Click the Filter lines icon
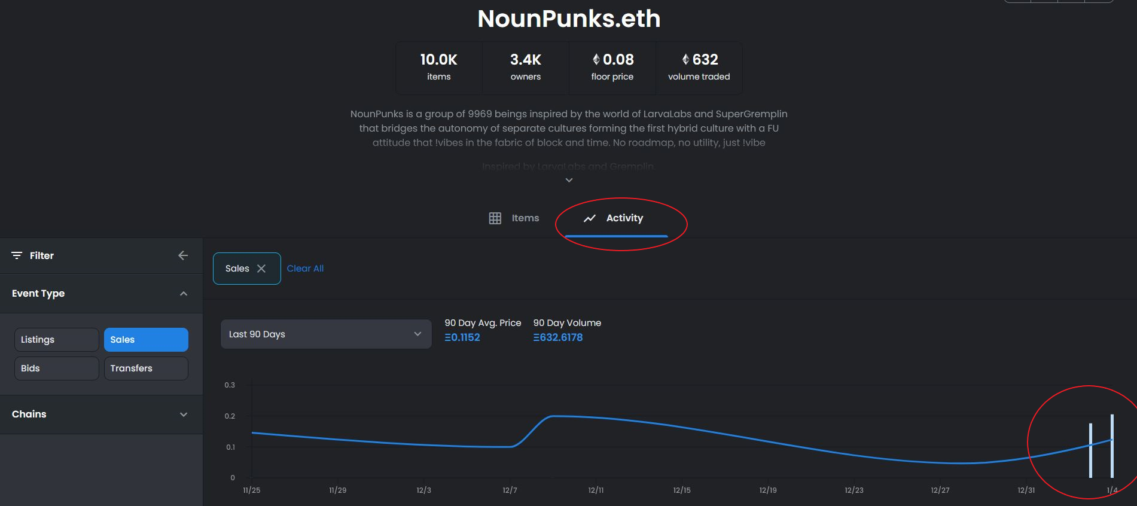1137x506 pixels. (17, 255)
